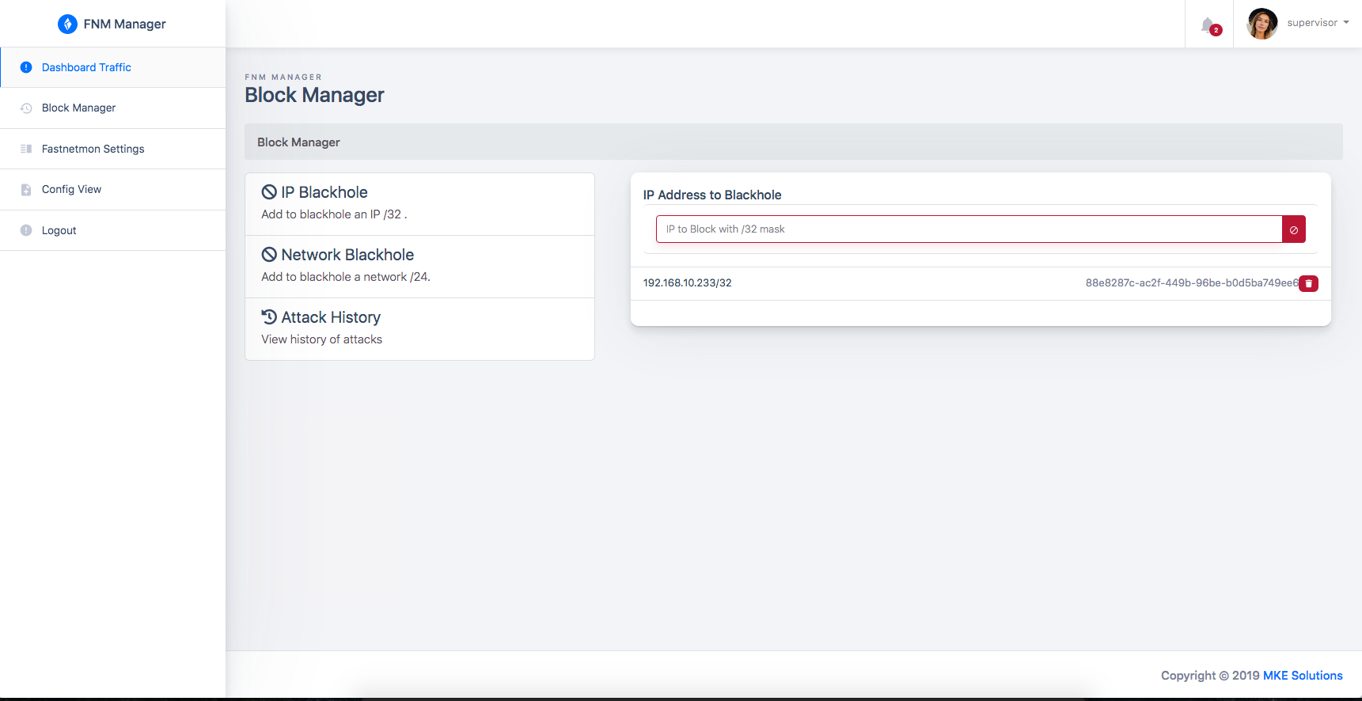Viewport: 1362px width, 701px height.
Task: Click the FNM Manager brand title
Action: click(x=125, y=24)
